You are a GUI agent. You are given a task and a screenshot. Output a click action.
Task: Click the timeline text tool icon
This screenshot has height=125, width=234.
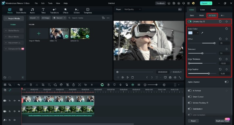coord(49,85)
